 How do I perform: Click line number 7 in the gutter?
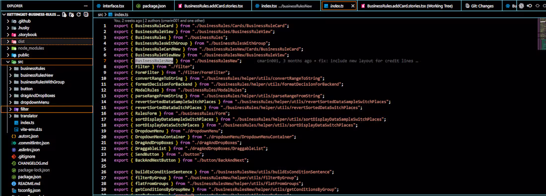tap(104, 61)
